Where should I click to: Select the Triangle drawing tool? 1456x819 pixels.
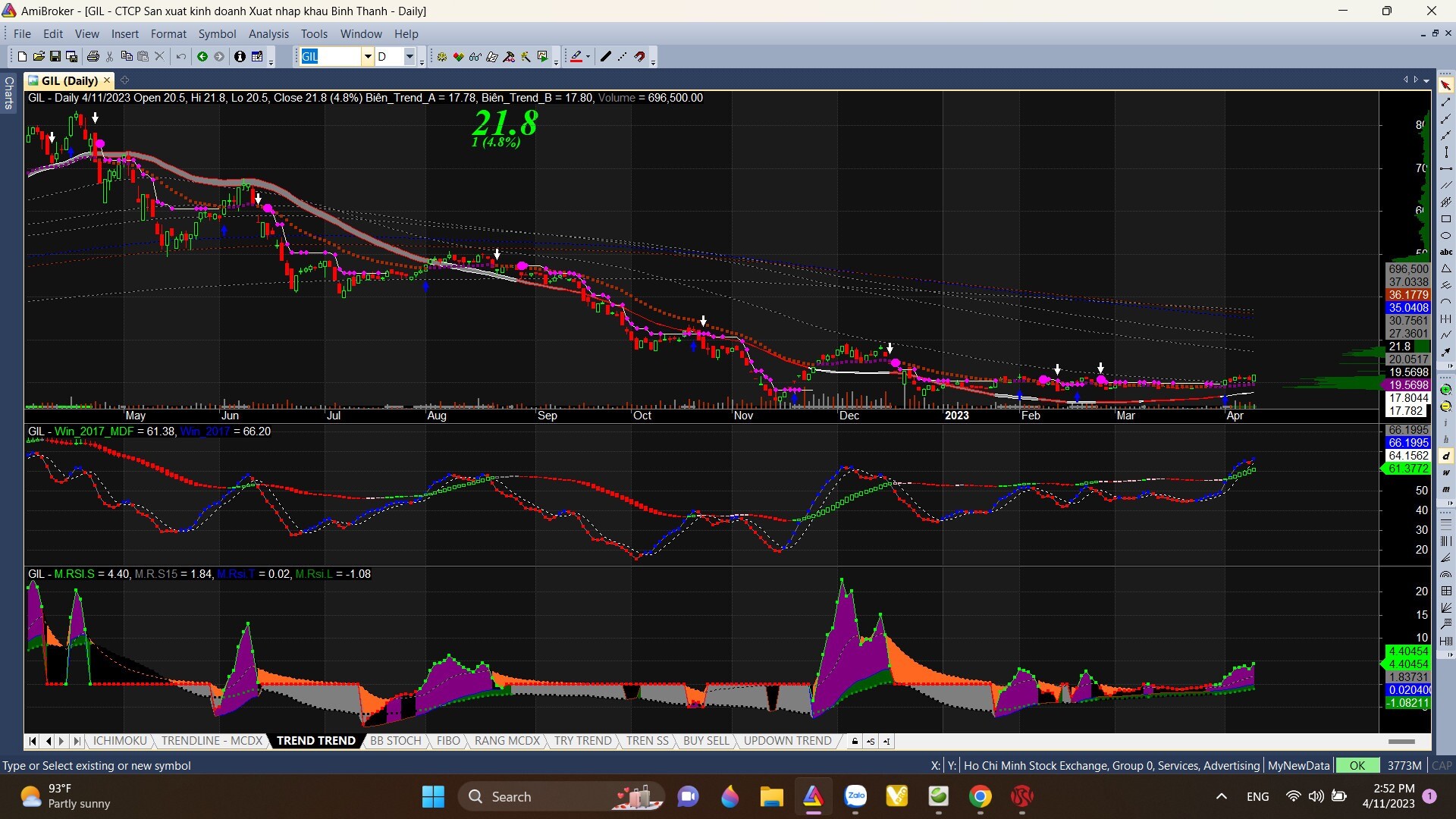1446,268
